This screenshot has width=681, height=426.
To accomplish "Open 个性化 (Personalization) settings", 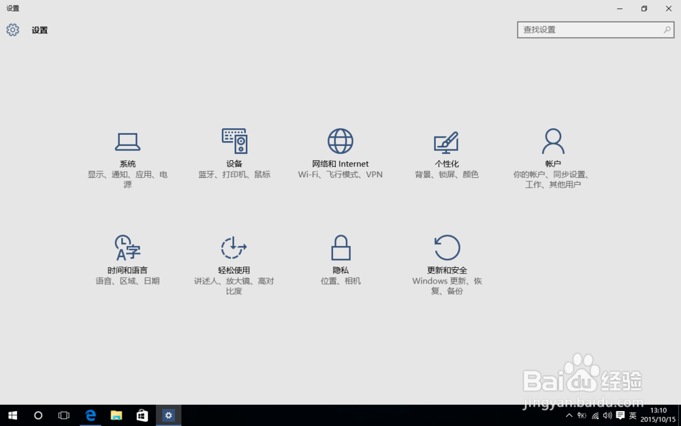I will (x=447, y=151).
